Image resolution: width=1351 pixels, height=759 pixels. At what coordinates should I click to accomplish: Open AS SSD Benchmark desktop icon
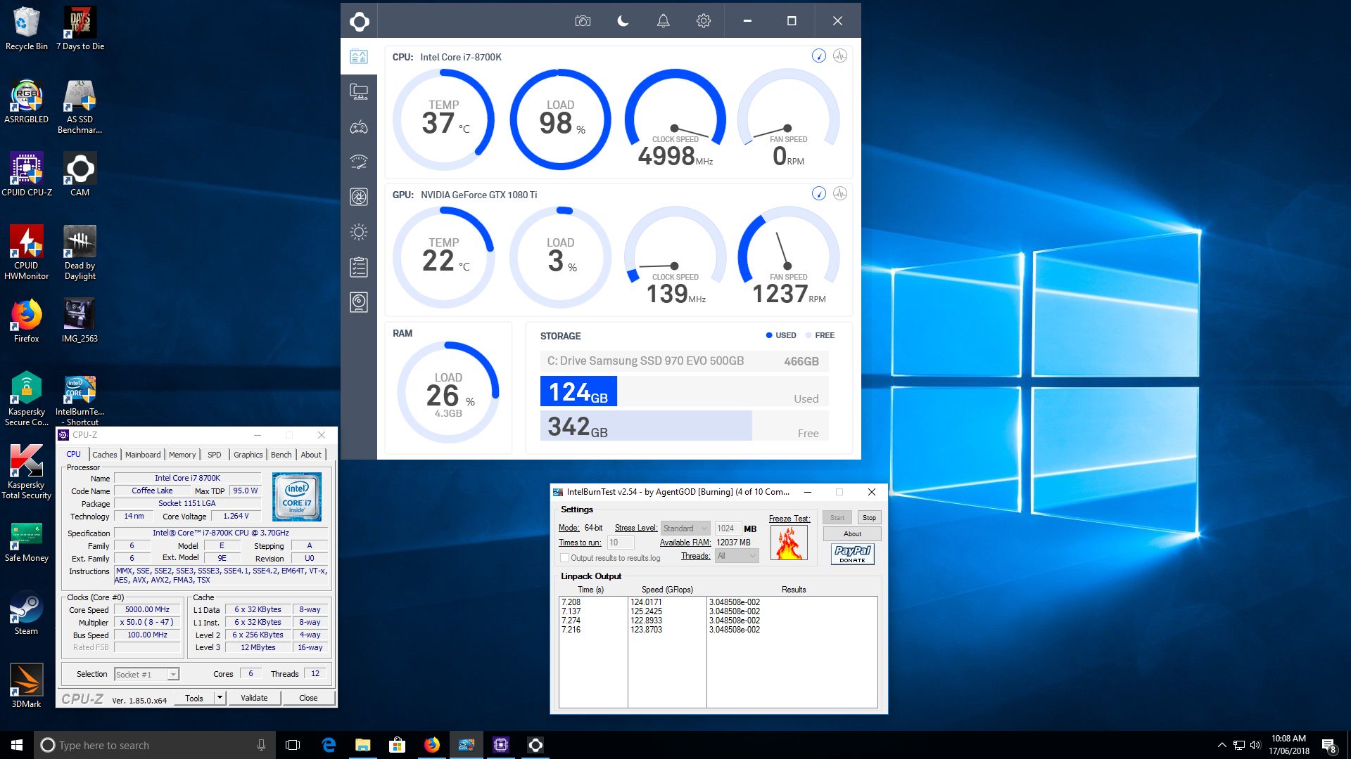click(80, 107)
